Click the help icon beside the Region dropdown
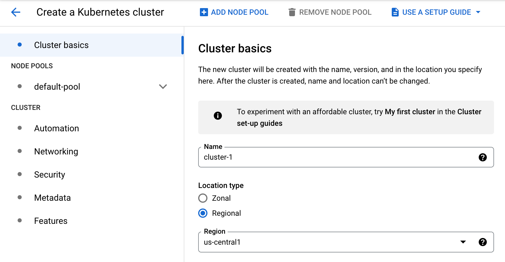This screenshot has width=505, height=262. coord(482,242)
